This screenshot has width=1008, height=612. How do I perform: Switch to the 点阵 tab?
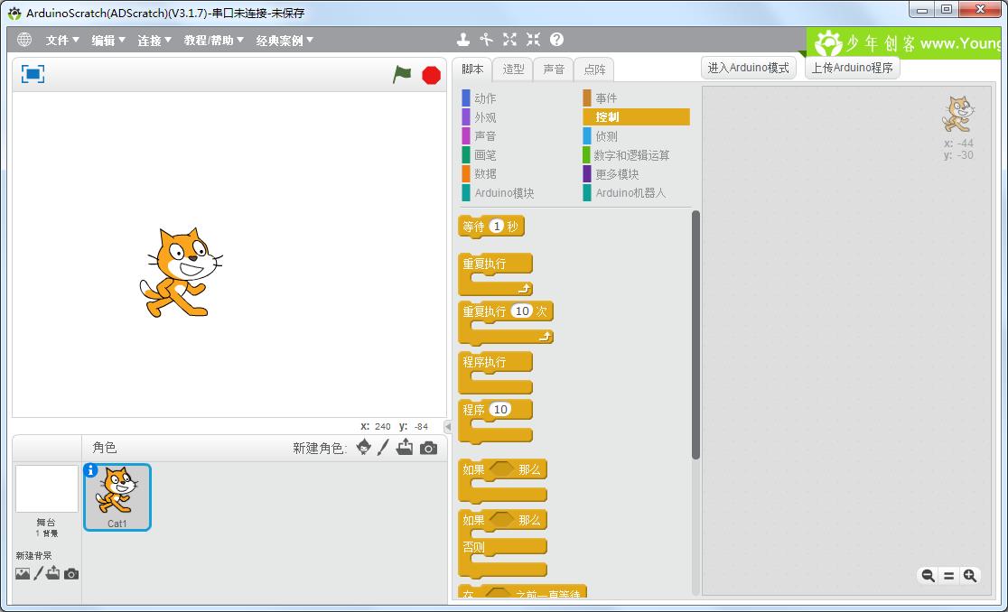[x=594, y=70]
